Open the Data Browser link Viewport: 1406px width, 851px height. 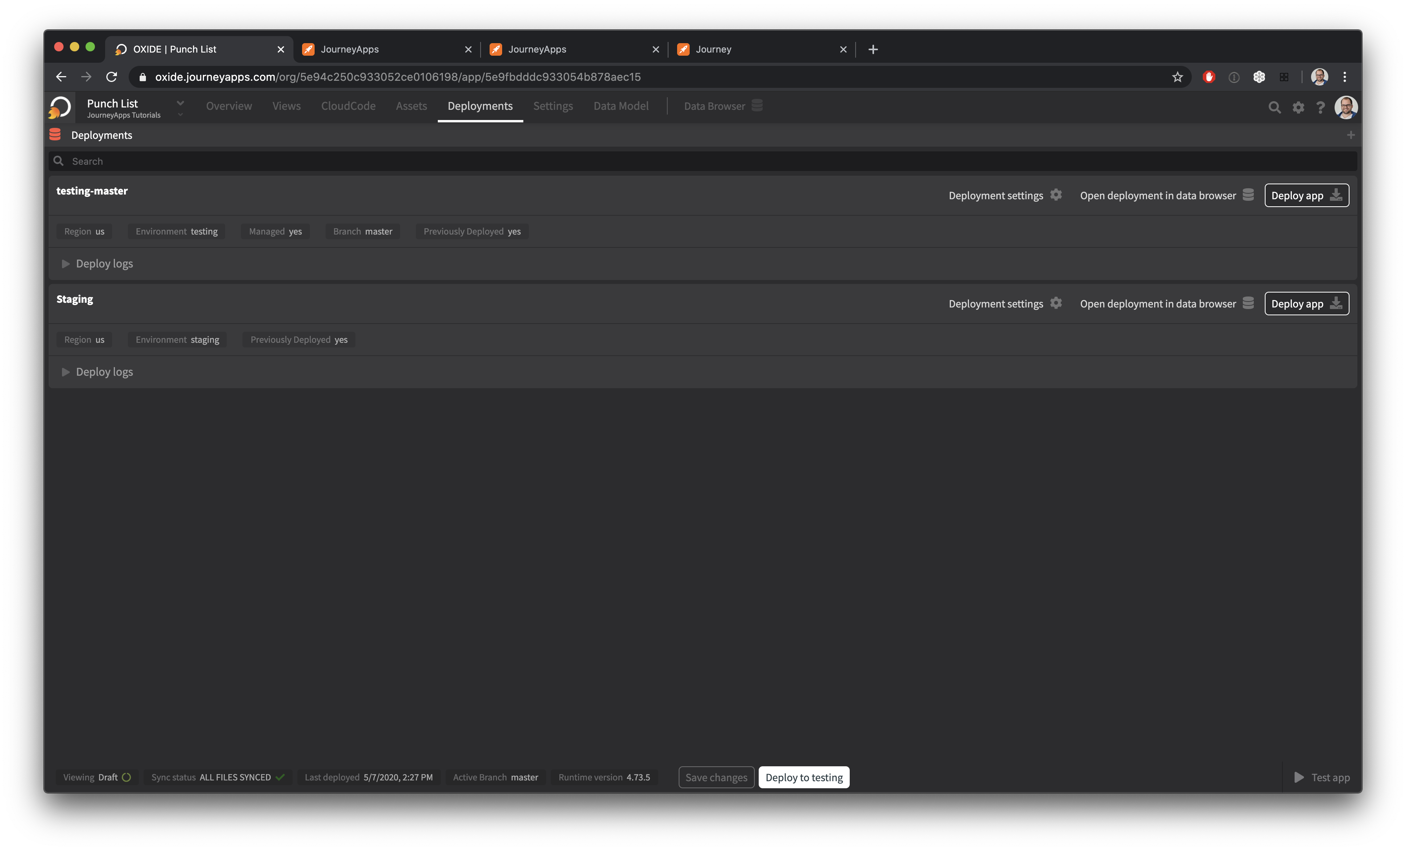coord(714,106)
